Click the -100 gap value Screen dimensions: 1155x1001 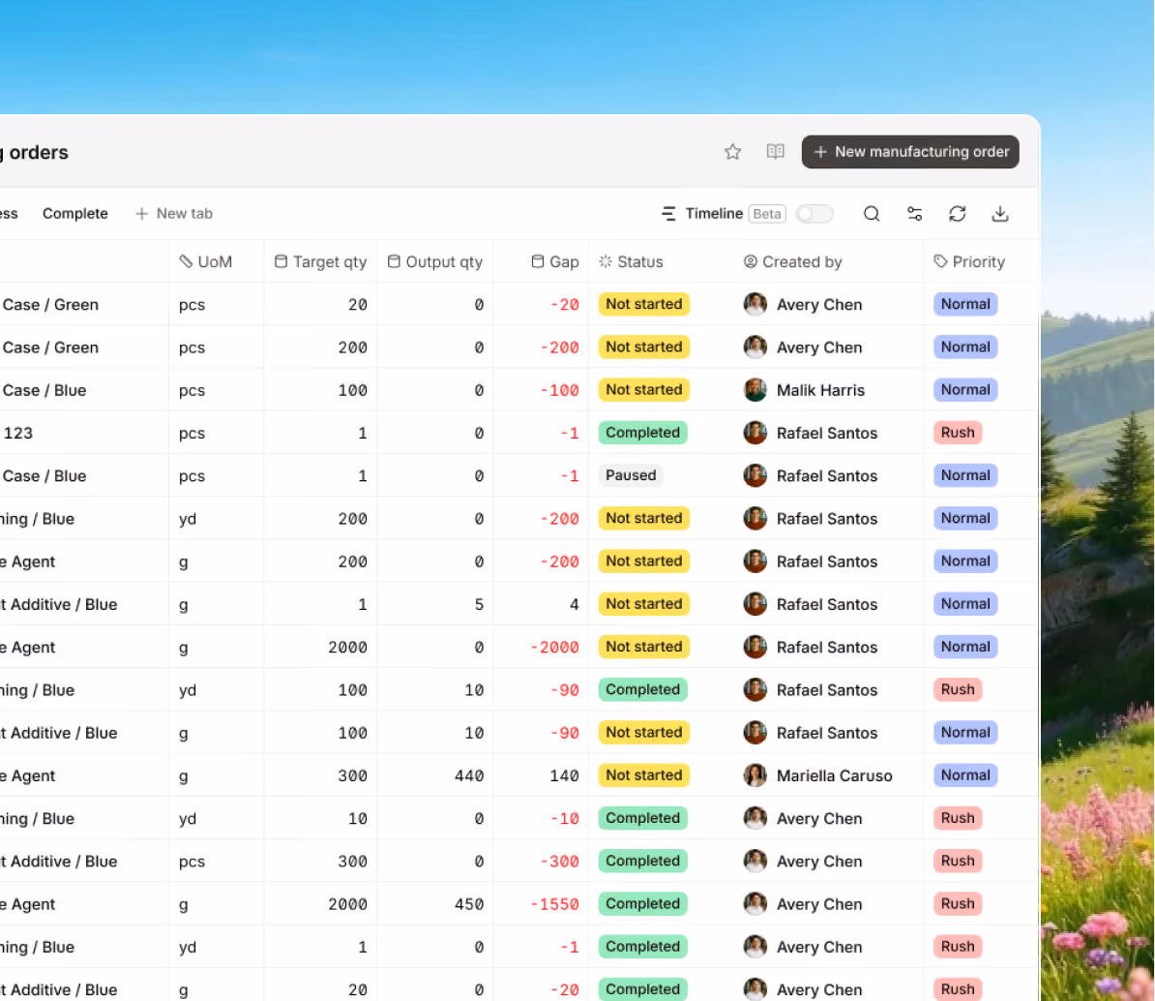coord(559,391)
